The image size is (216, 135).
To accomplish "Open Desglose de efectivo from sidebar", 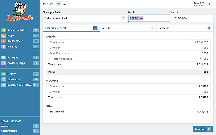I will coord(20,85).
